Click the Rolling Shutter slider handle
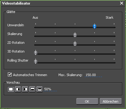This screenshot has width=126, height=109. (35, 62)
